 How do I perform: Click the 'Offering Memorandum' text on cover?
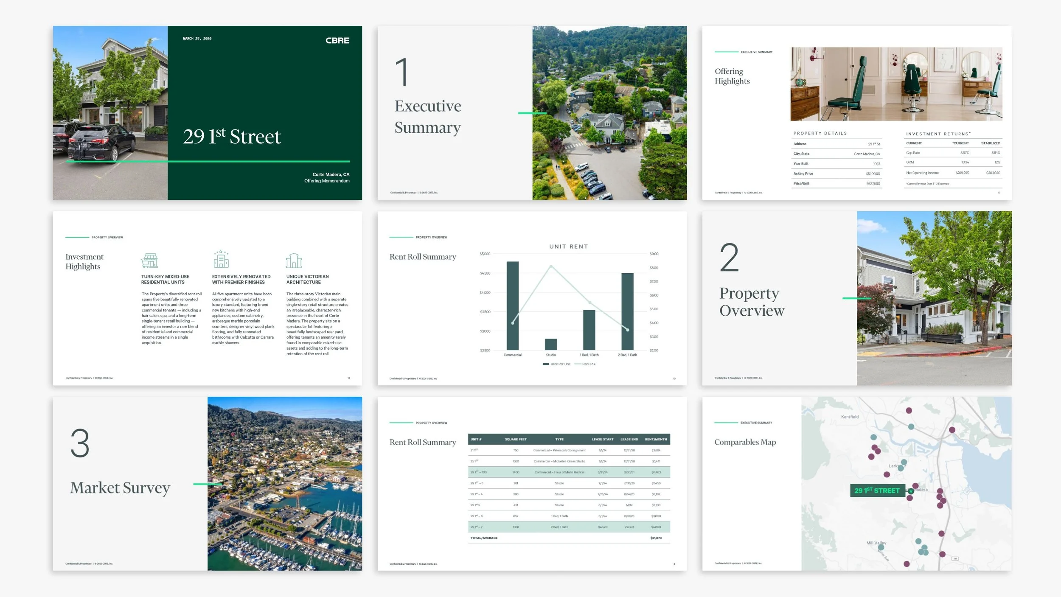[x=327, y=181]
